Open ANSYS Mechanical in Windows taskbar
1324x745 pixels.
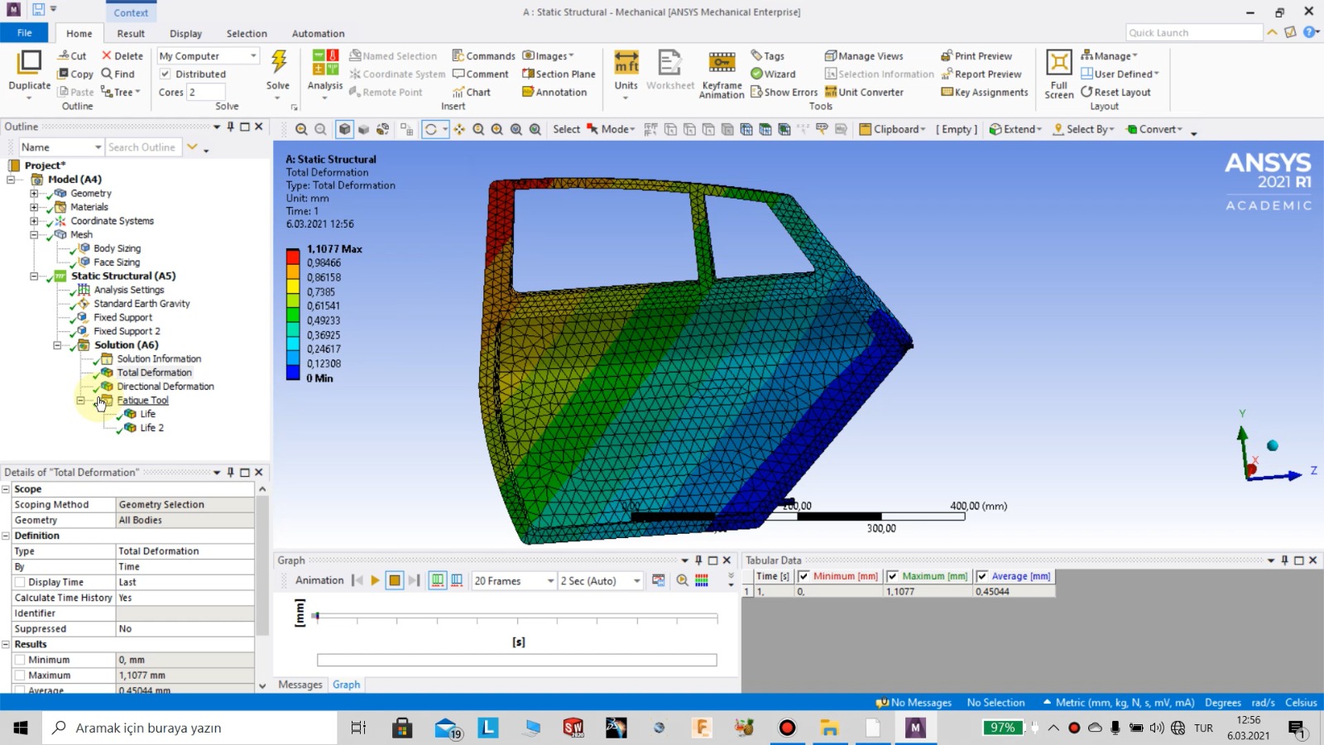coord(914,728)
